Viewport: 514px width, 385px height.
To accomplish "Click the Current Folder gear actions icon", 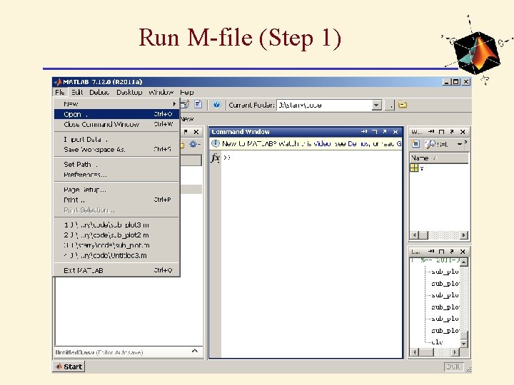I will (x=193, y=144).
